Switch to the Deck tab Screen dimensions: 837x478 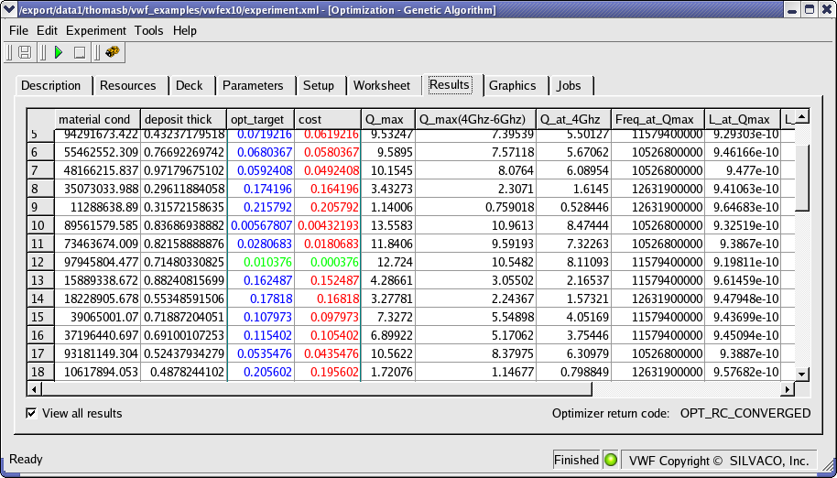190,85
